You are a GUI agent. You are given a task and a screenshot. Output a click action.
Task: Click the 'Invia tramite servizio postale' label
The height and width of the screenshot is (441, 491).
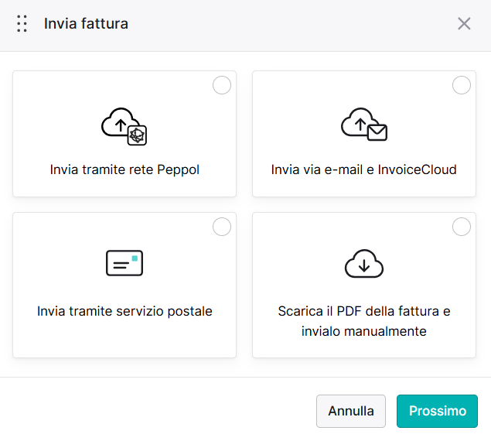click(124, 311)
